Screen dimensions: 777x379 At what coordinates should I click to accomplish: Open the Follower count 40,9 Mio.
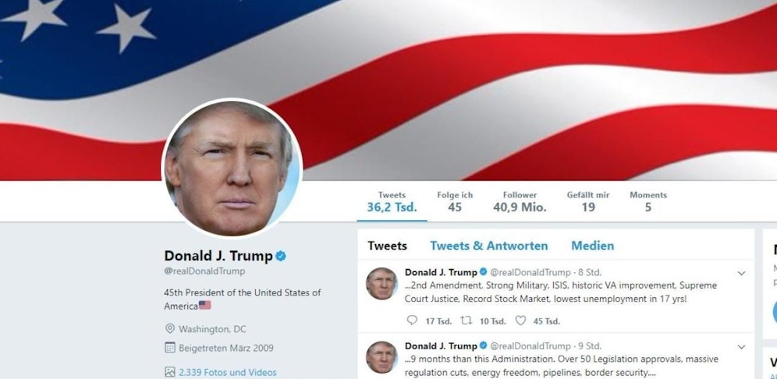(520, 202)
